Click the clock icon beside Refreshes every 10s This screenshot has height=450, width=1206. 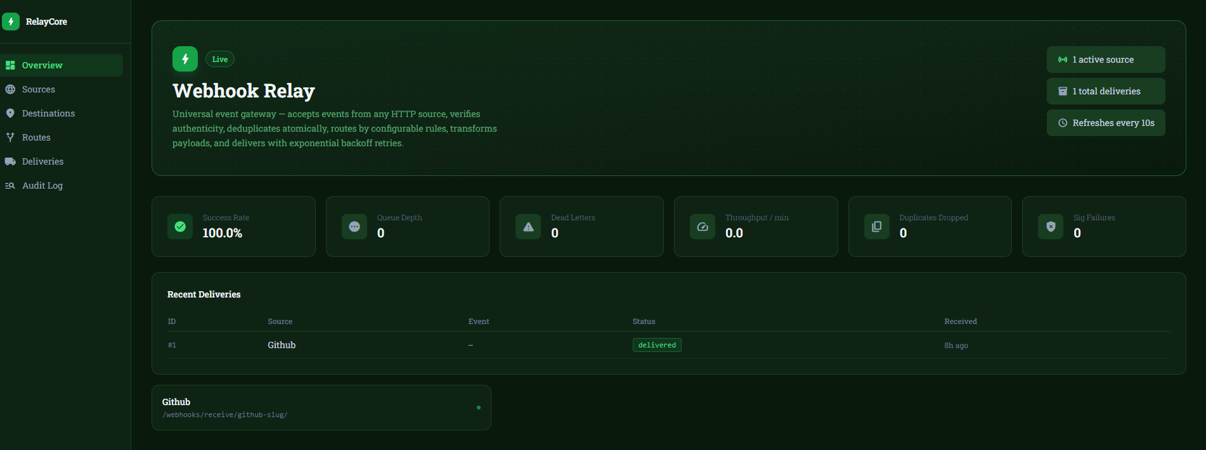click(1063, 123)
